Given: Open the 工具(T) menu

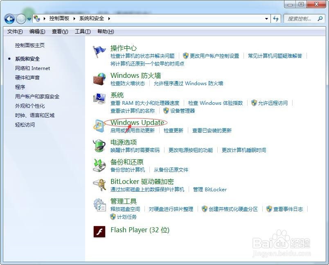Looking at the screenshot, I should (83, 32).
